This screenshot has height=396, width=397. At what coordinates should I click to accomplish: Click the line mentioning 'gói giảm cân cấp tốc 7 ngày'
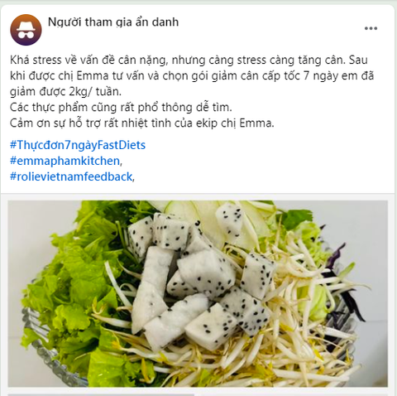tap(192, 75)
